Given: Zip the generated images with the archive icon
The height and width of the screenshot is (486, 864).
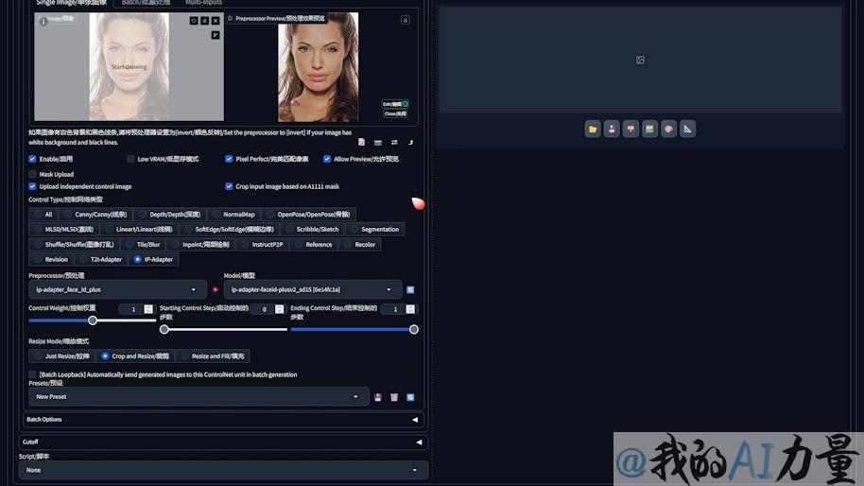Looking at the screenshot, I should pos(631,129).
